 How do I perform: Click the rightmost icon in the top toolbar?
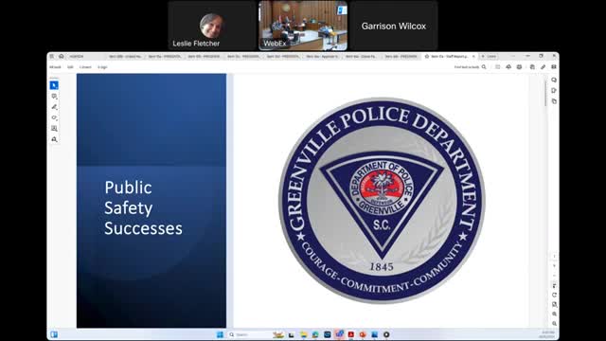[x=554, y=67]
